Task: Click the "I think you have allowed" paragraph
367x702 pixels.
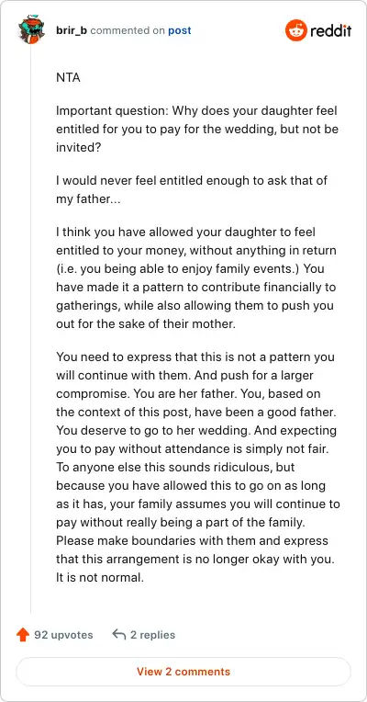Action: click(196, 278)
